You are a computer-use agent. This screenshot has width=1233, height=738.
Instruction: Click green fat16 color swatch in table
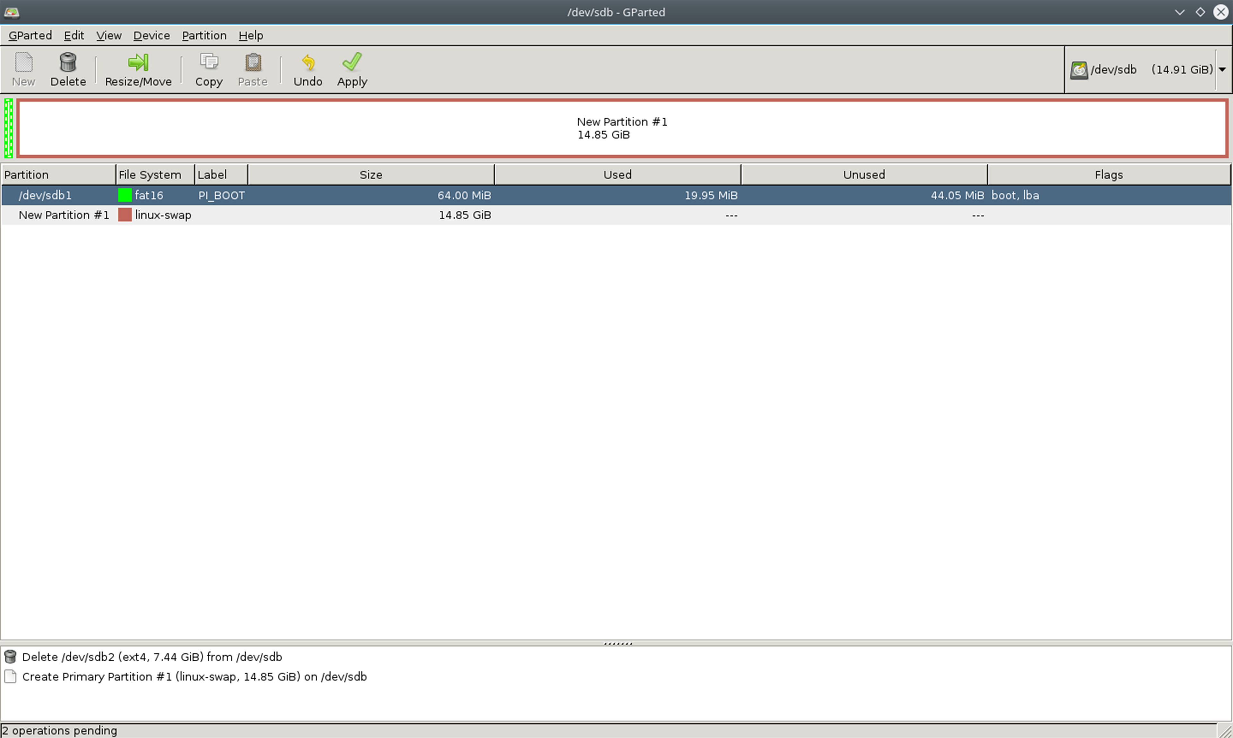(125, 195)
